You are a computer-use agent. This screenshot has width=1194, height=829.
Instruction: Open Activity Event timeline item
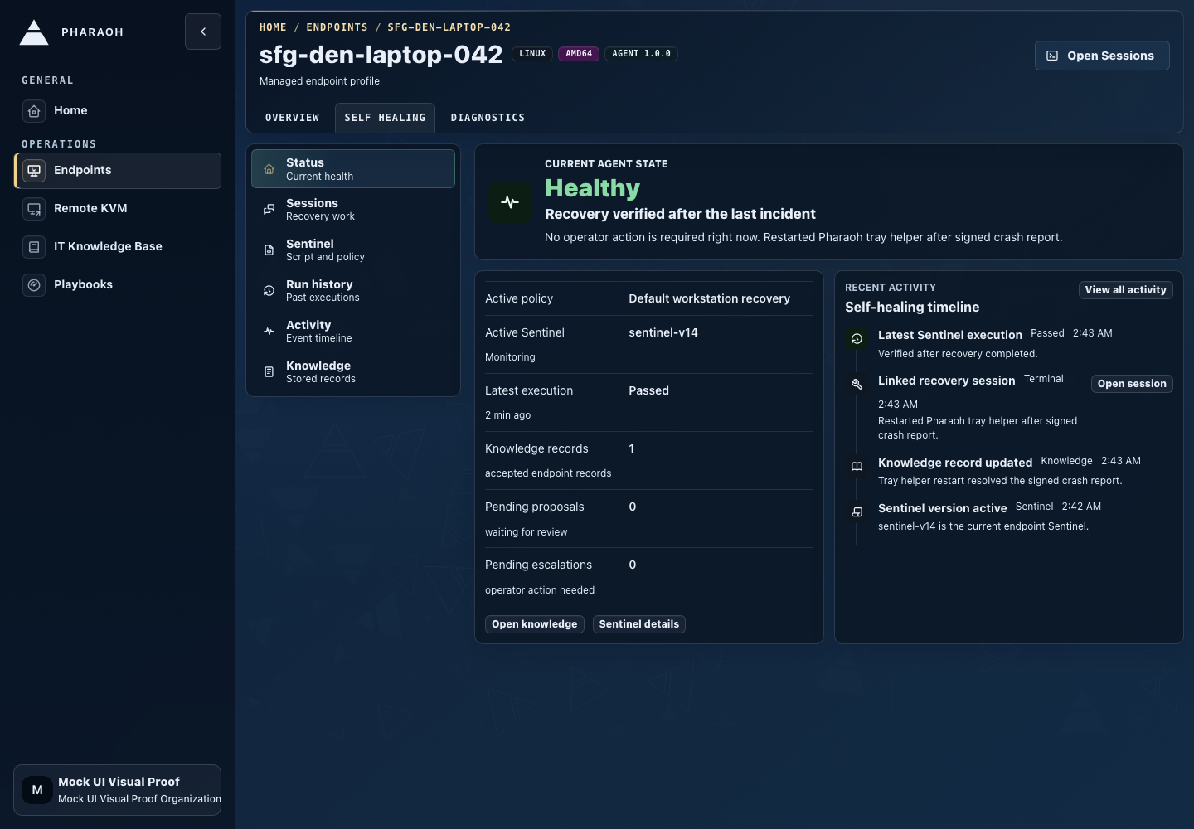(x=353, y=332)
